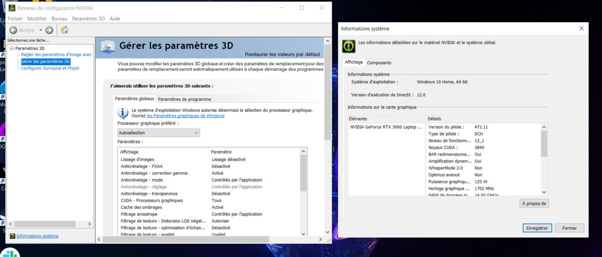Click the small icon beside Informations système link
Screen dimensions: 602x257
[13, 236]
